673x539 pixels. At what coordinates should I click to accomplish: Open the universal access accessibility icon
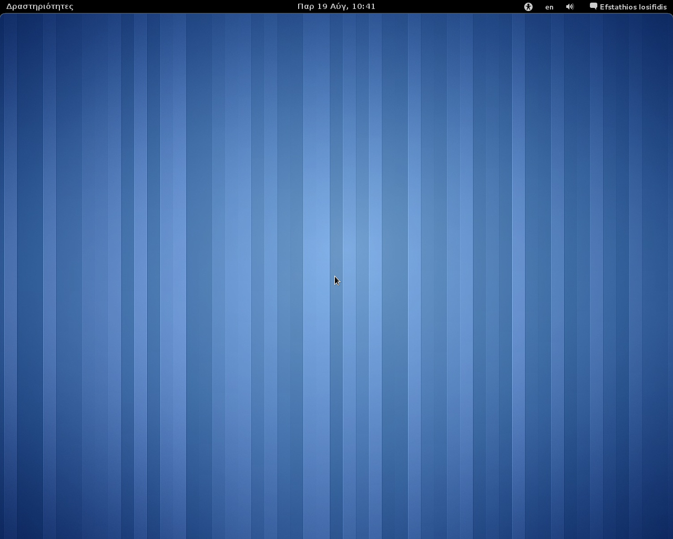[528, 7]
